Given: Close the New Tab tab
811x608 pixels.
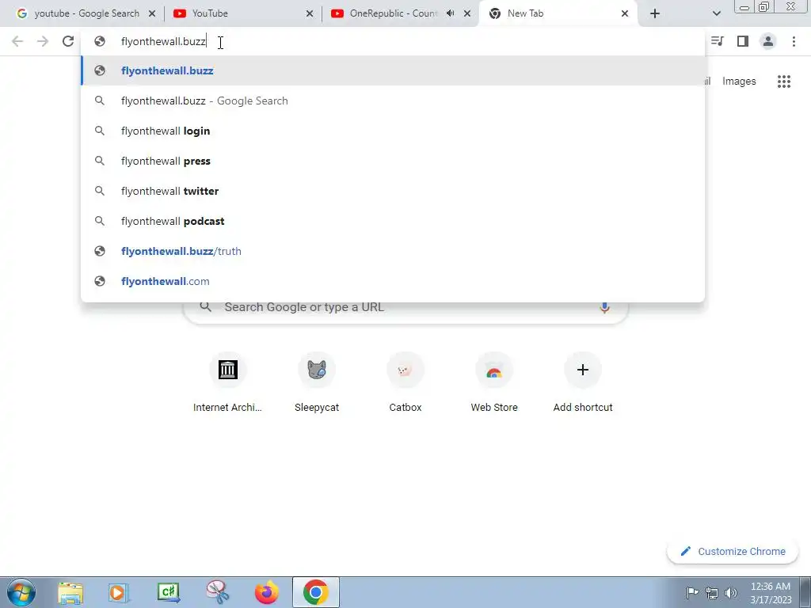Looking at the screenshot, I should [x=625, y=13].
